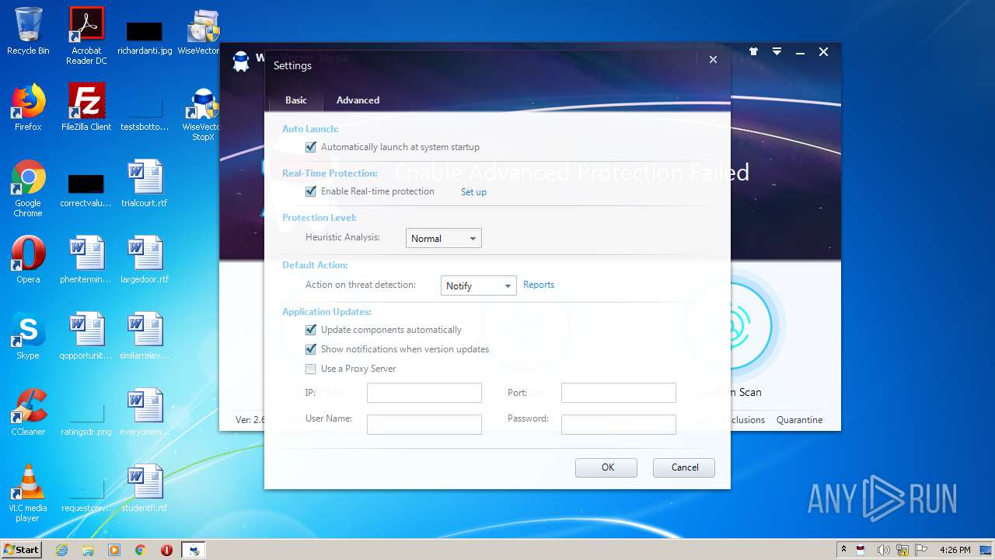The height and width of the screenshot is (560, 995).
Task: Click the taskbar clock showing 4:26 PM
Action: click(955, 550)
